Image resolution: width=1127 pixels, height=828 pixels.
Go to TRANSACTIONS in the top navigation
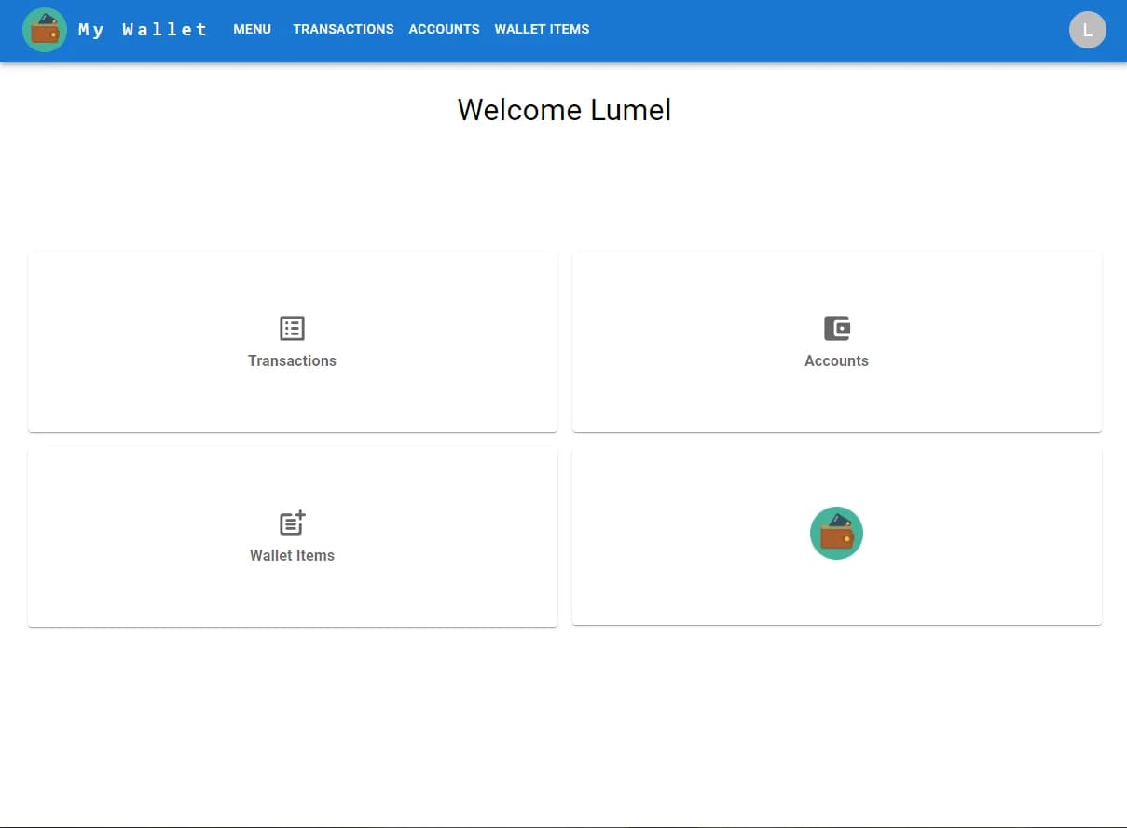pyautogui.click(x=343, y=29)
